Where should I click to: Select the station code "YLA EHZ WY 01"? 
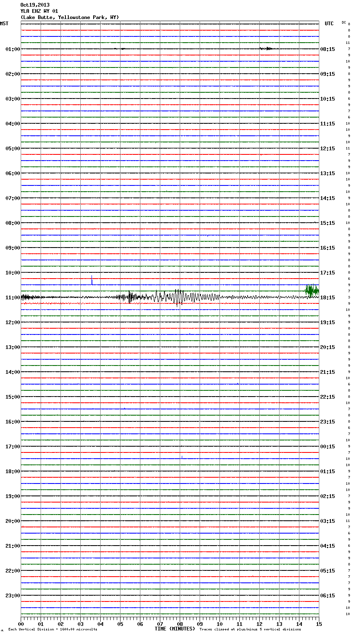(x=39, y=11)
